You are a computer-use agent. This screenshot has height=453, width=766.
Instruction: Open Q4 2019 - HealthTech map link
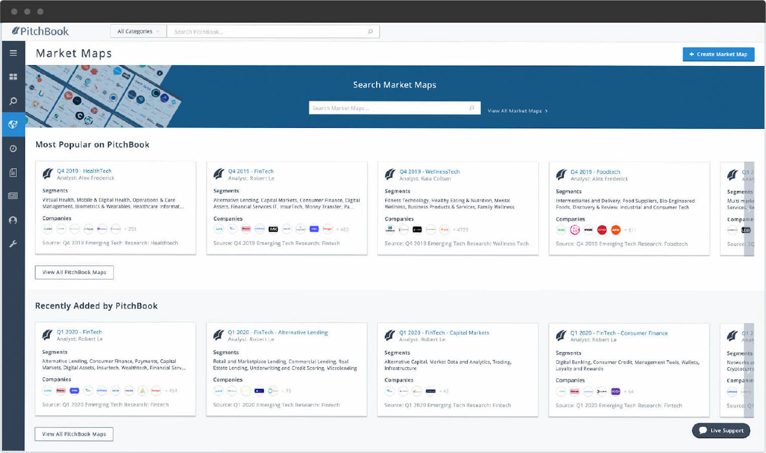tap(84, 171)
